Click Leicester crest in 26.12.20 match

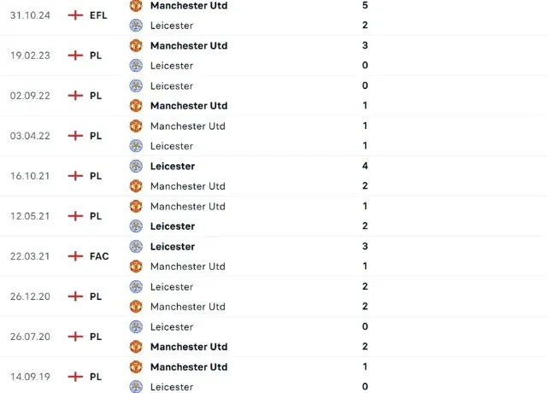(136, 287)
